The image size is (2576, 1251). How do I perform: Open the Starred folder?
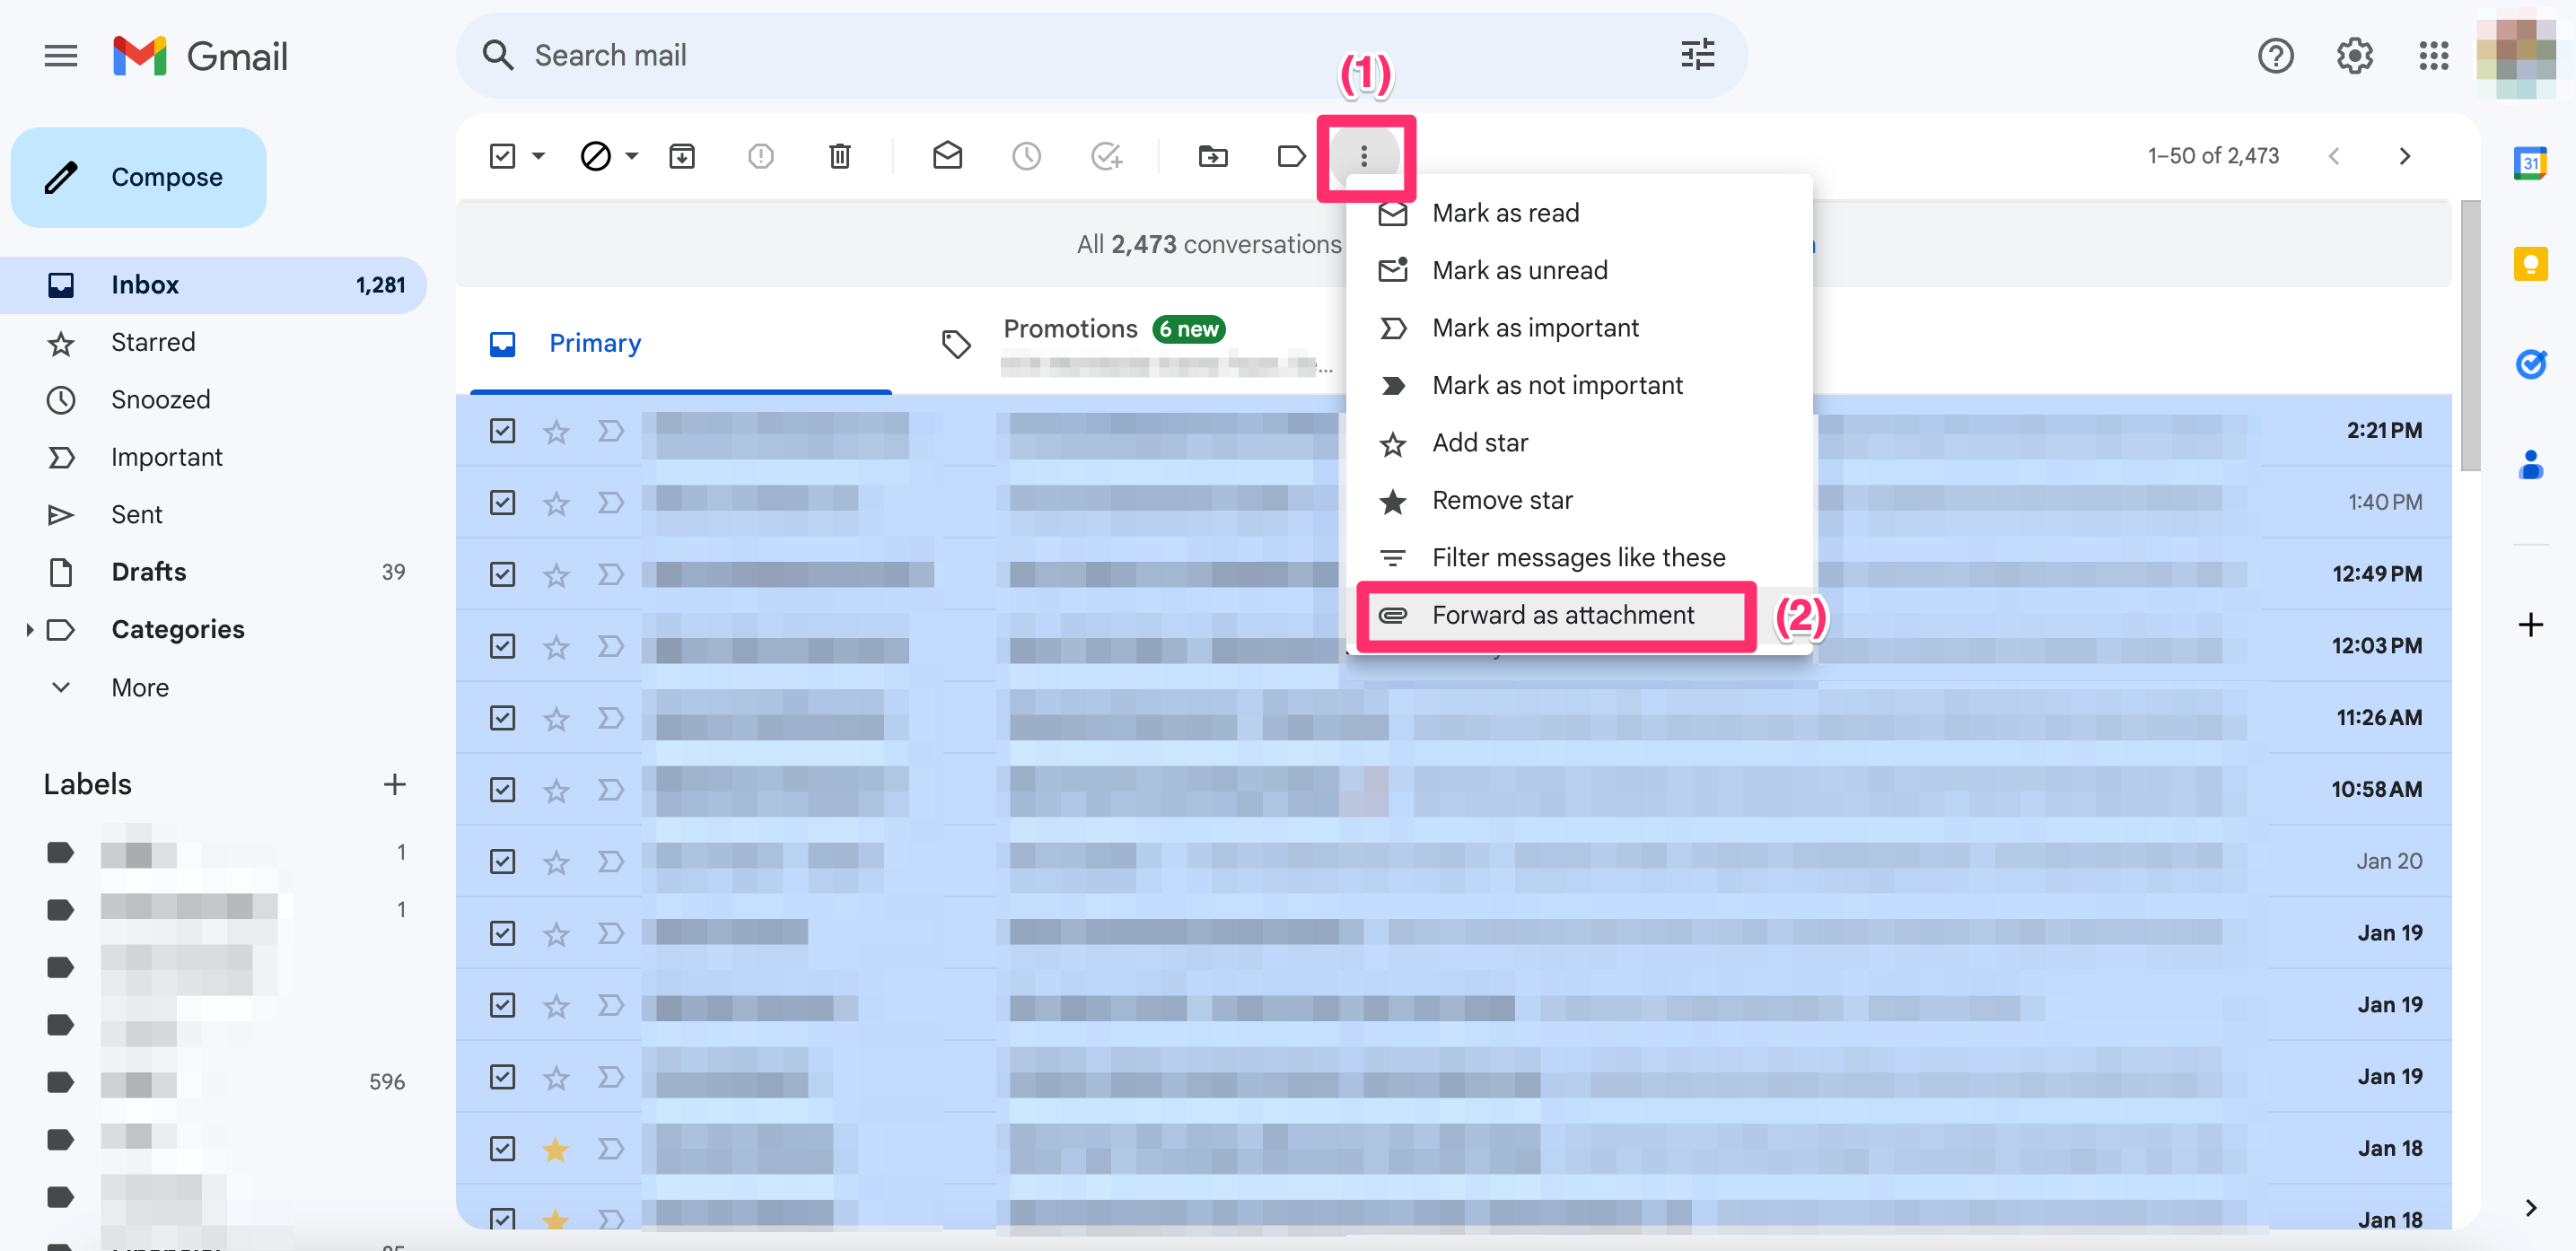coord(213,343)
